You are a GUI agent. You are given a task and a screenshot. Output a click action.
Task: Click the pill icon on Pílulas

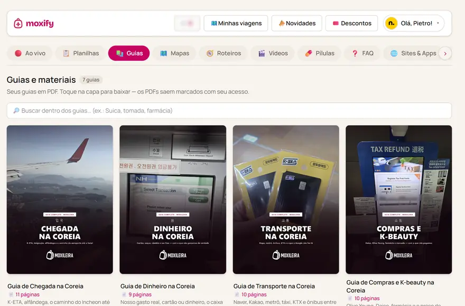309,53
